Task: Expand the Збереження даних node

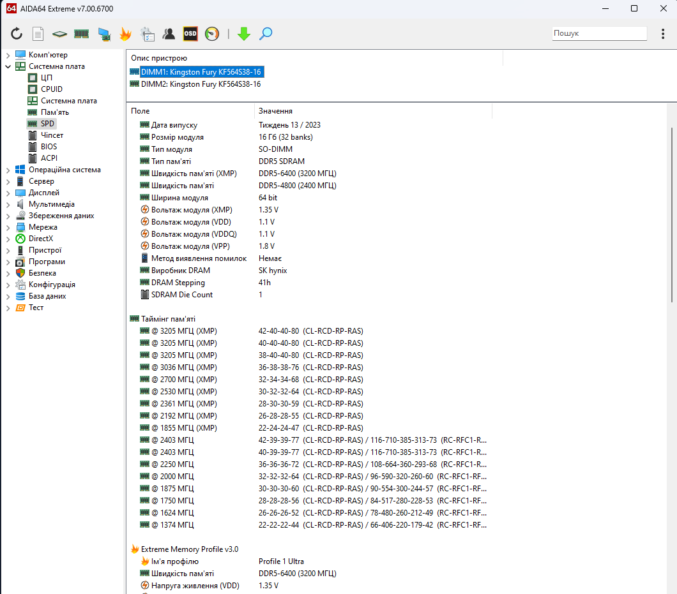Action: [x=8, y=216]
